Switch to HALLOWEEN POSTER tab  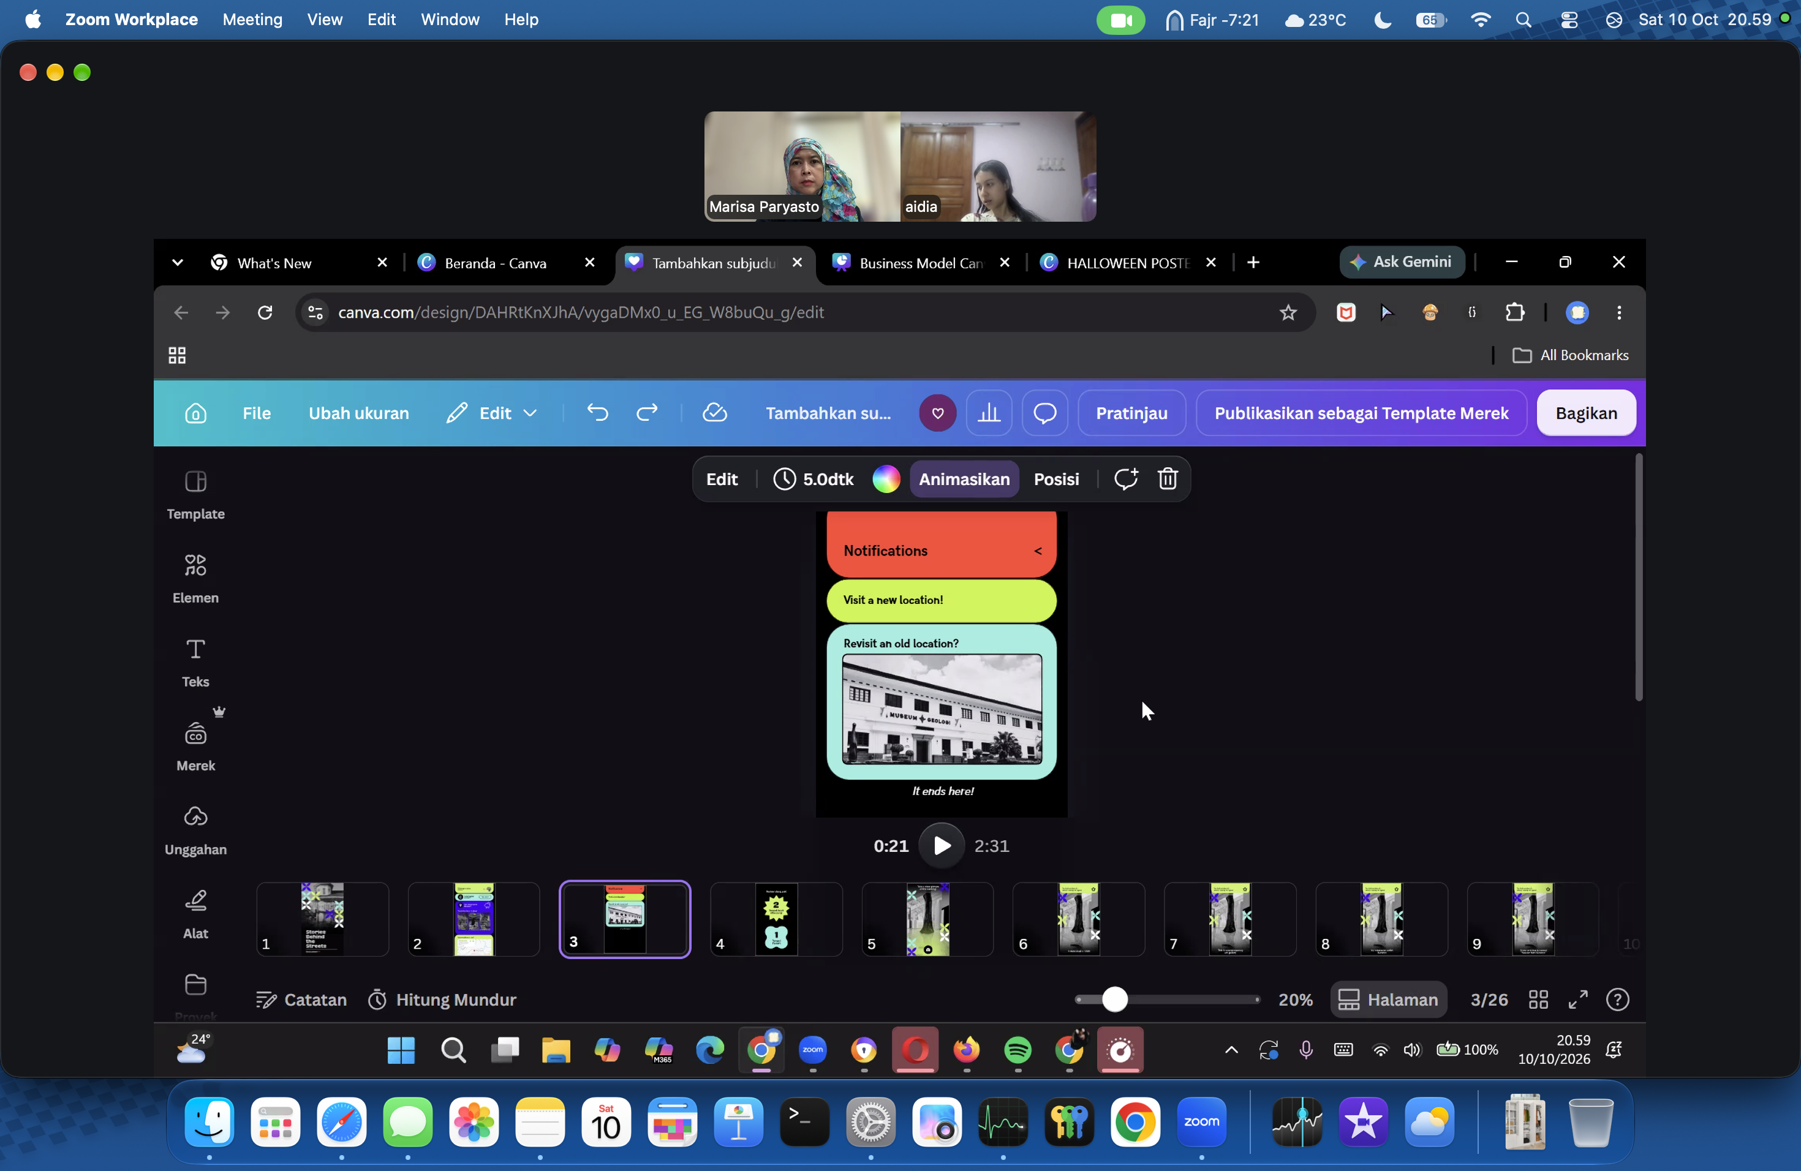pos(1128,263)
